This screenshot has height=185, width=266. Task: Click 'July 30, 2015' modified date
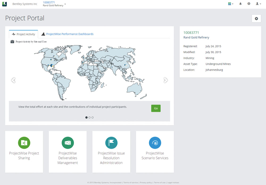[213, 52]
